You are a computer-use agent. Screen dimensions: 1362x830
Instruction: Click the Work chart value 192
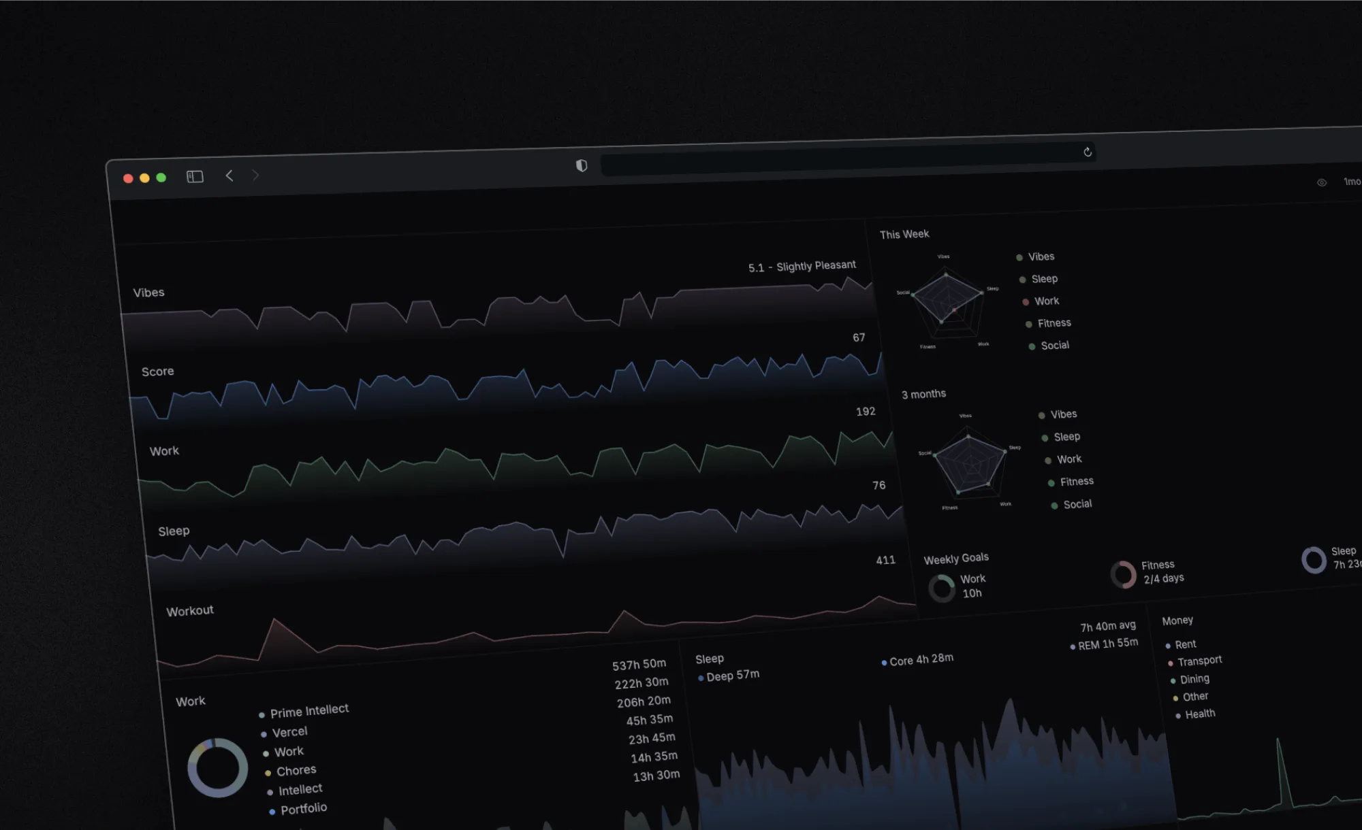coord(866,412)
